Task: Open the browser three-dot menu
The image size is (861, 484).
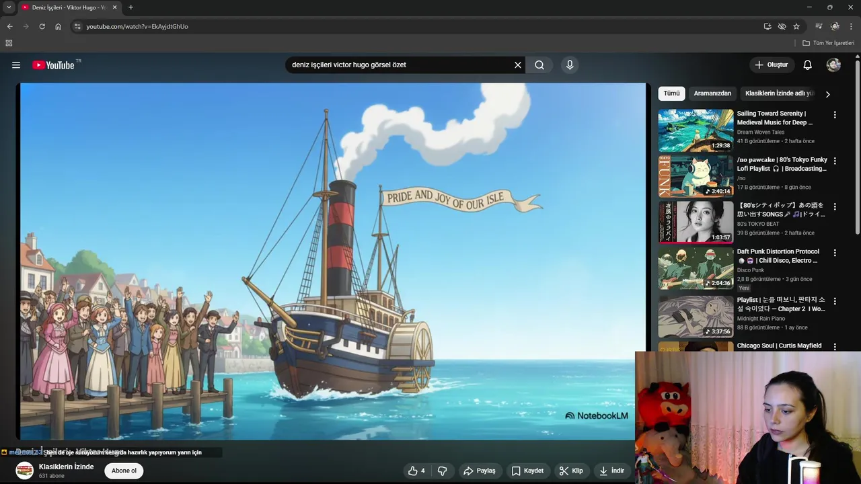Action: click(x=852, y=26)
